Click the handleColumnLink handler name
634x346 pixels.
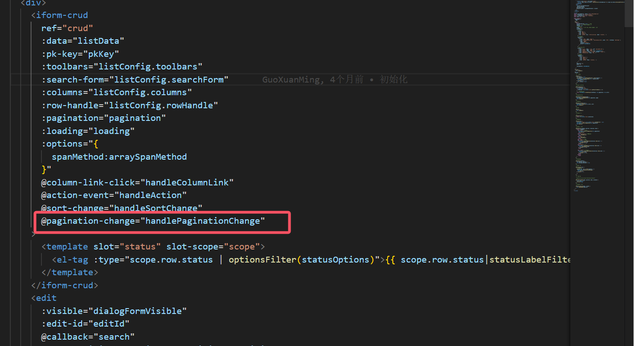click(x=187, y=183)
